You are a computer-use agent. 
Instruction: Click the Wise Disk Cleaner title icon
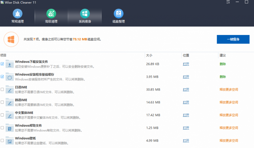pyautogui.click(x=2, y=2)
